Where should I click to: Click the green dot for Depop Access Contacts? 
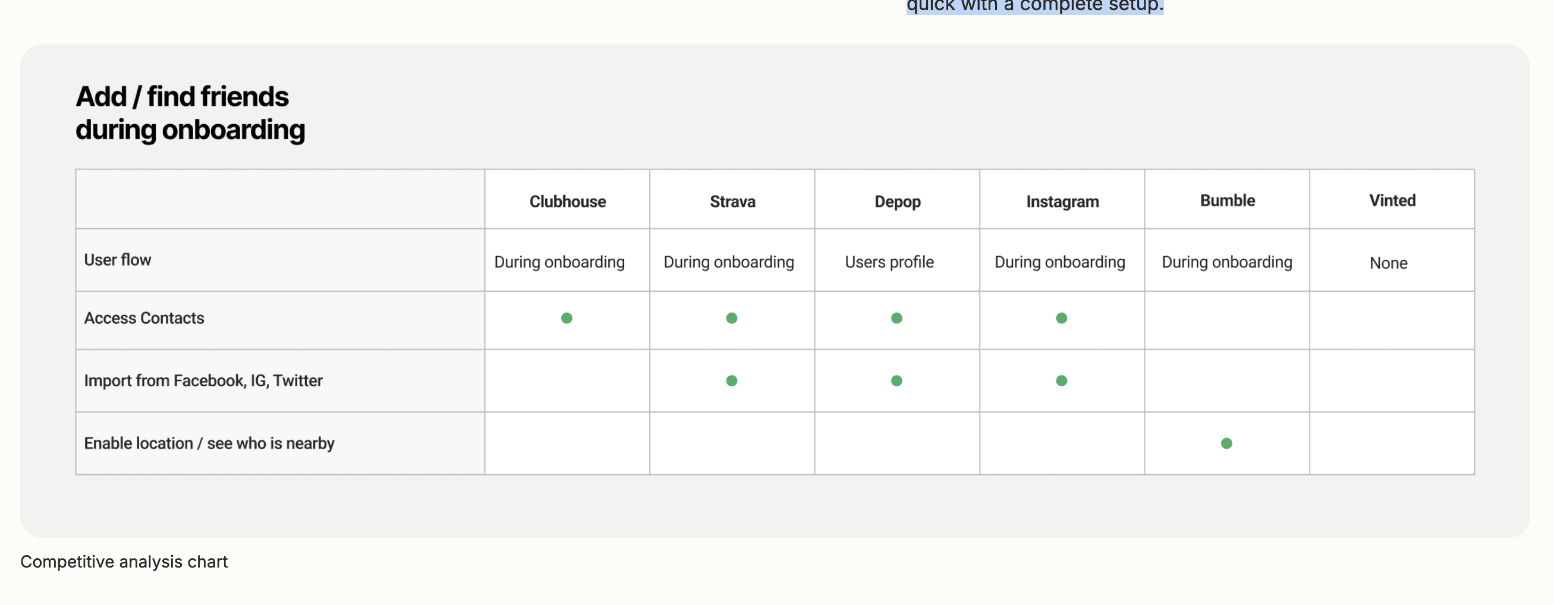pos(896,318)
